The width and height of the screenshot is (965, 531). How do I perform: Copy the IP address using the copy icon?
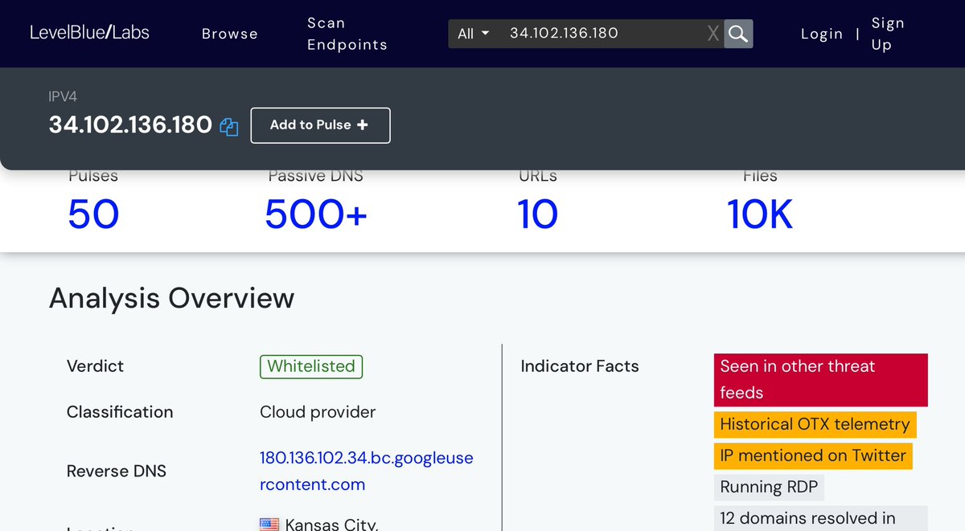point(229,127)
